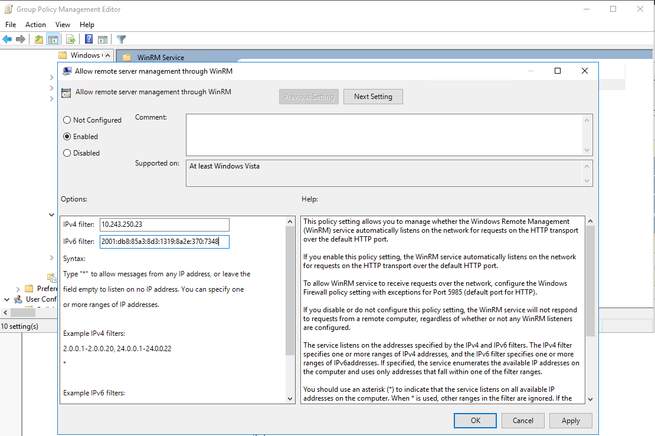Confirm with the OK button
Image resolution: width=655 pixels, height=436 pixels.
click(476, 421)
